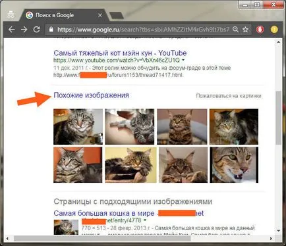286x246 pixels.
Task: Click the padlock secure site icon
Action: coord(51,30)
